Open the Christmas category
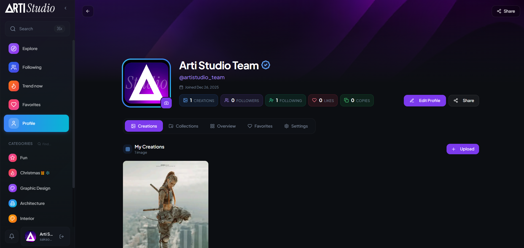 pyautogui.click(x=36, y=173)
